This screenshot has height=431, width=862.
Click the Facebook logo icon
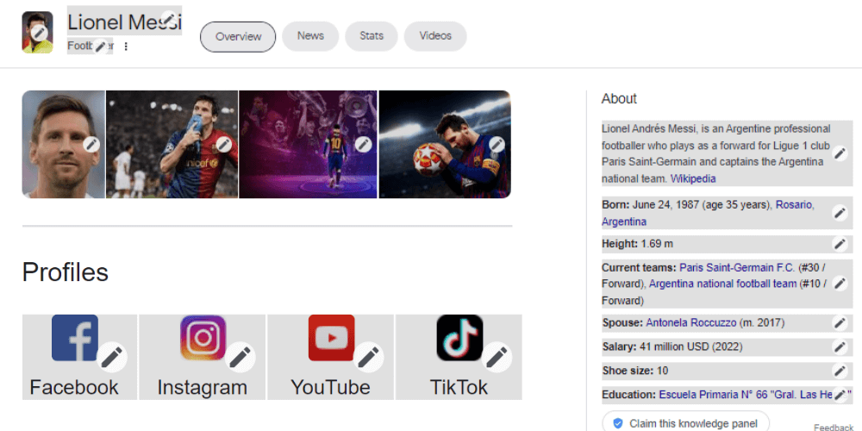tap(75, 338)
